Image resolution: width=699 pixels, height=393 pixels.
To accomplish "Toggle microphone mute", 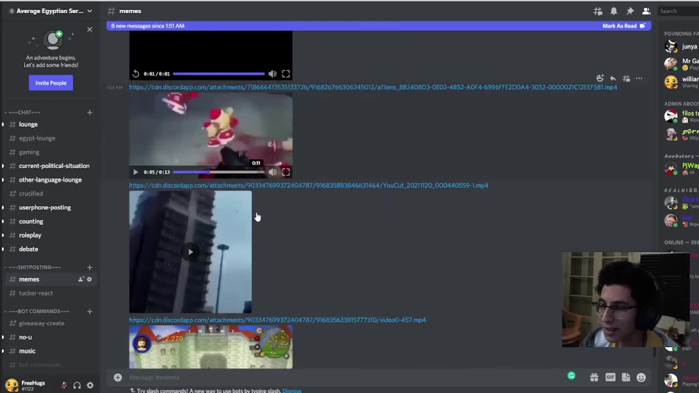I will pyautogui.click(x=64, y=385).
